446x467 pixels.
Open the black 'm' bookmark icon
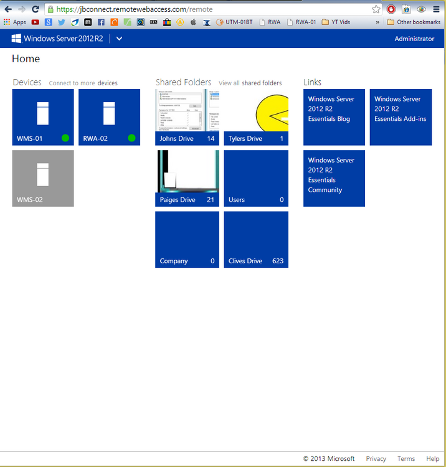point(88,22)
